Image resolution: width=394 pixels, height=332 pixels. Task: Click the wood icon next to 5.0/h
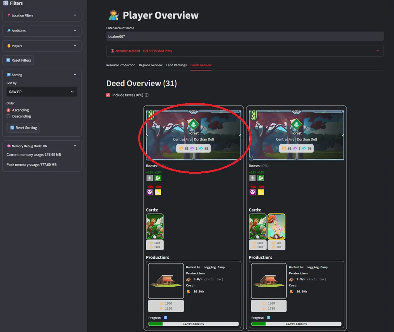pyautogui.click(x=189, y=279)
